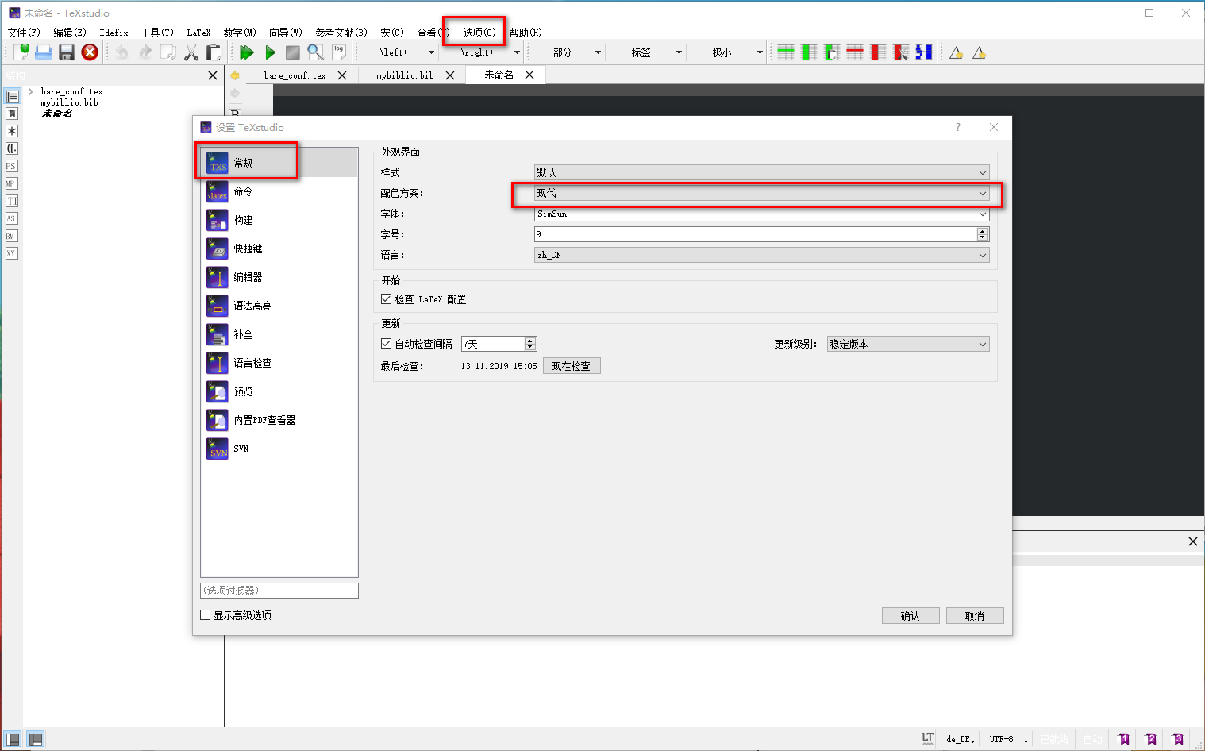Enable the 显示高级选项 checkbox
This screenshot has height=751, width=1205.
pos(206,615)
